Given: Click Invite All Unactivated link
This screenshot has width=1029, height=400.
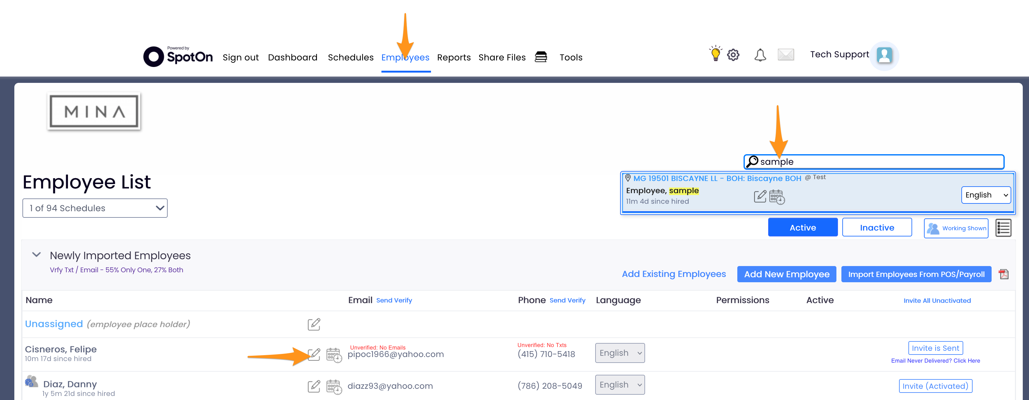Looking at the screenshot, I should click(x=937, y=301).
